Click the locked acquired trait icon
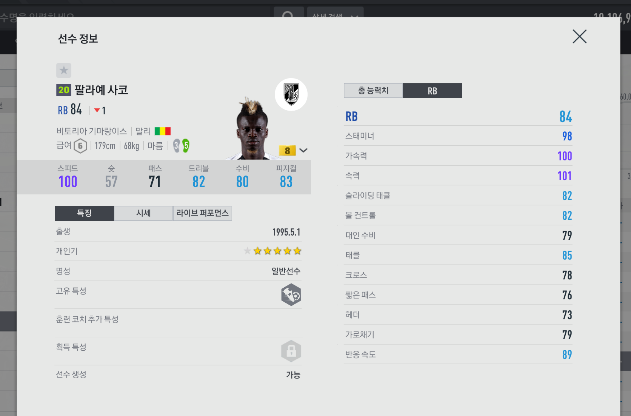 (x=291, y=351)
